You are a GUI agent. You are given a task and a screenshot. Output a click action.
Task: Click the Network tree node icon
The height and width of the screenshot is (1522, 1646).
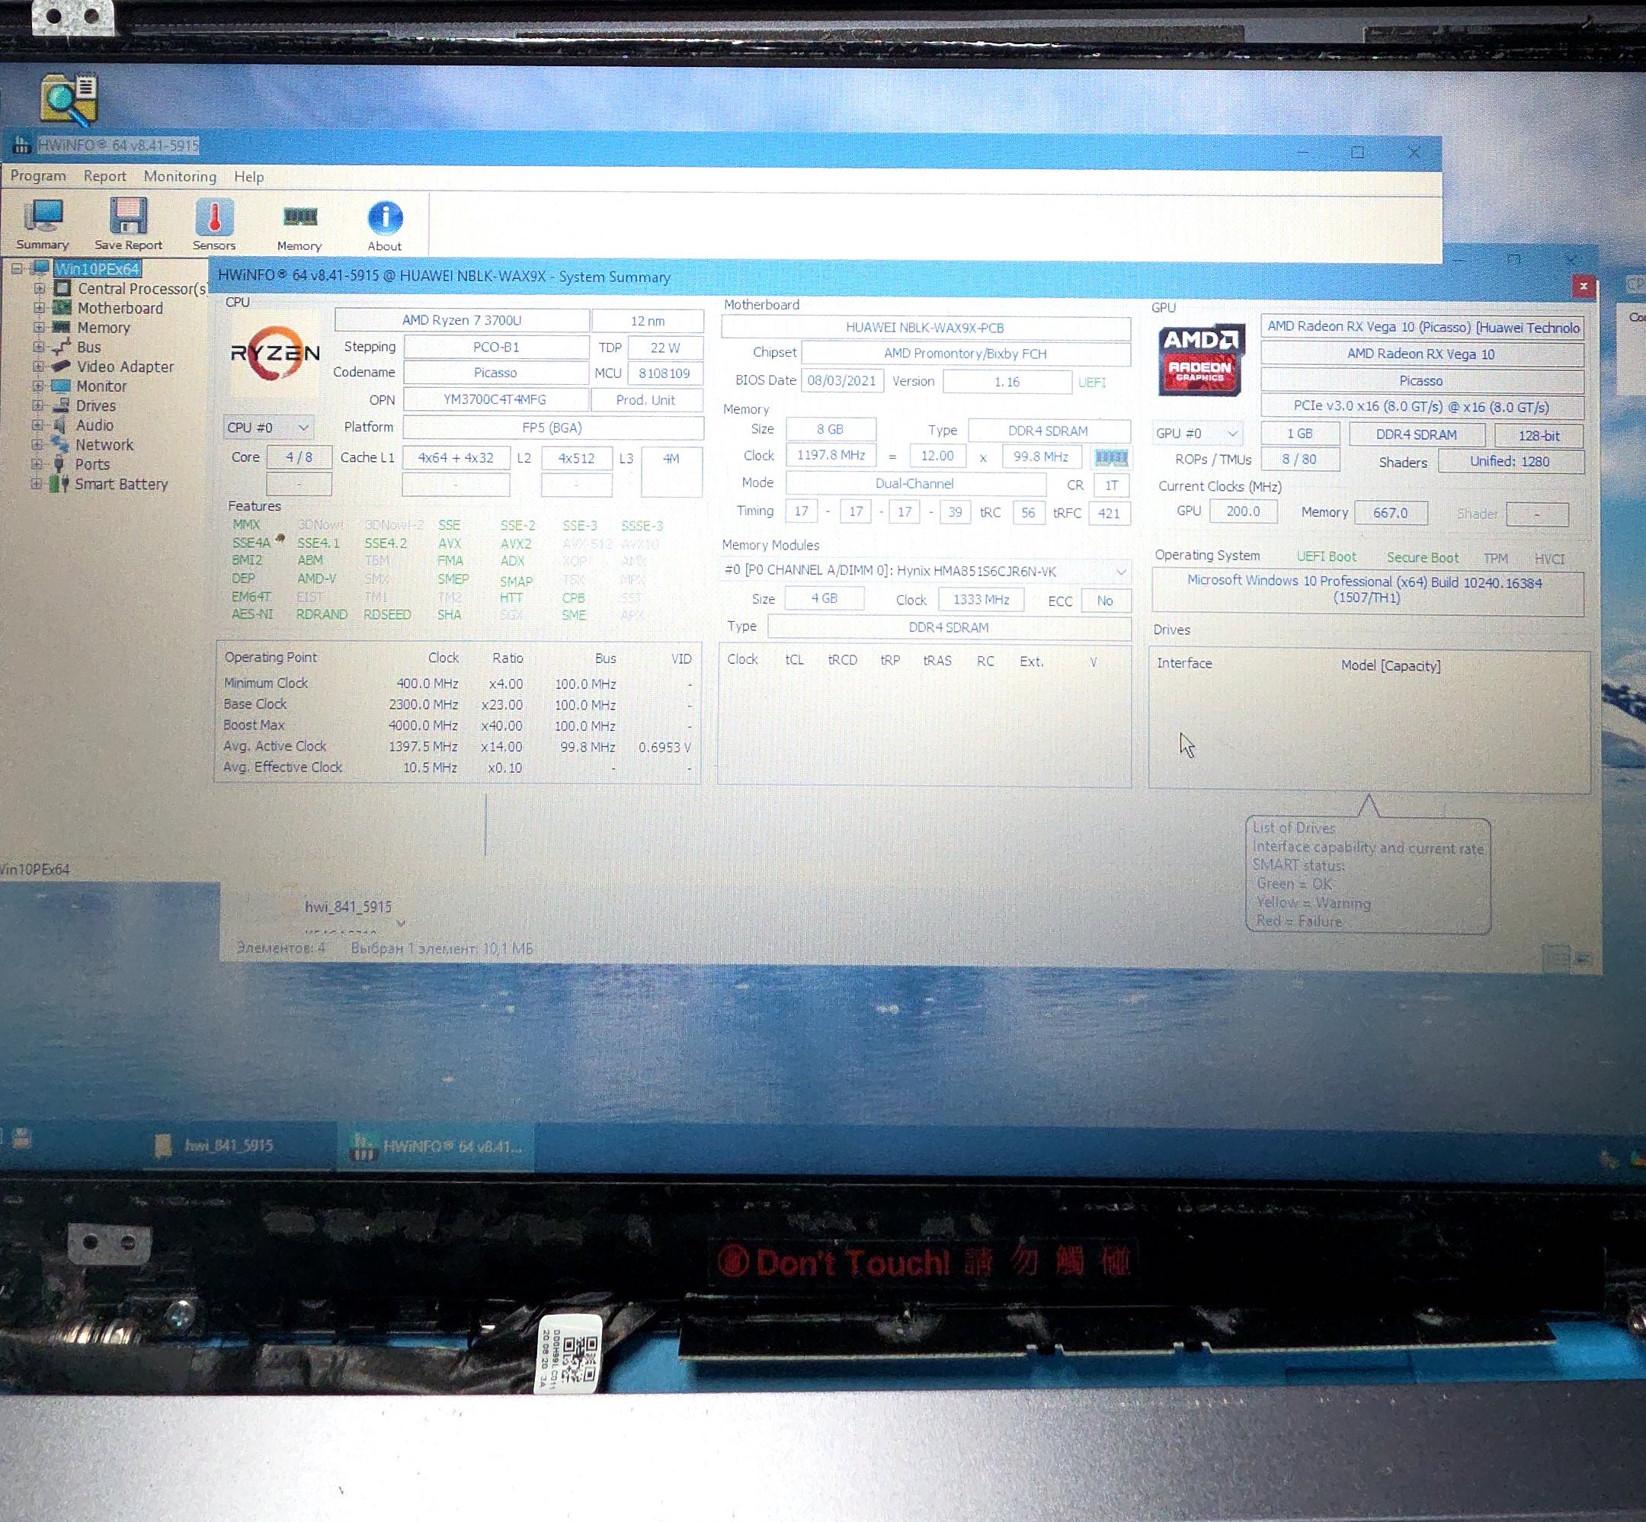tap(59, 444)
